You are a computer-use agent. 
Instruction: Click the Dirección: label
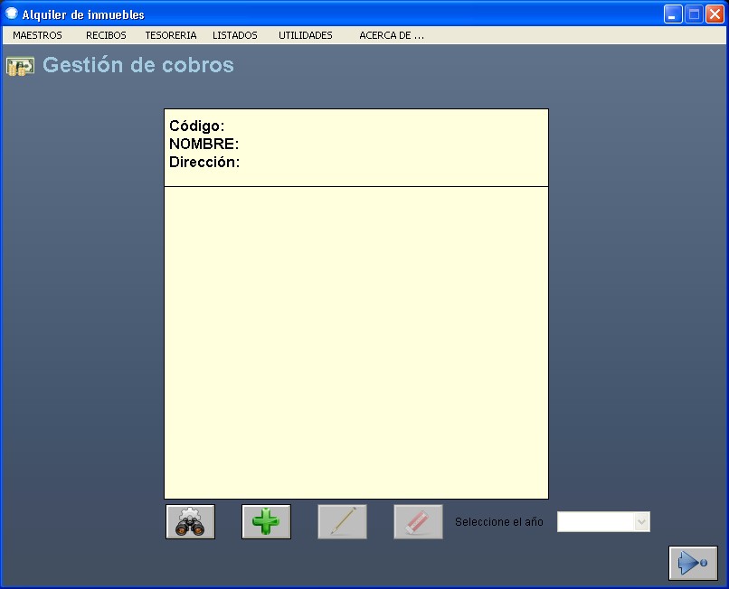204,162
